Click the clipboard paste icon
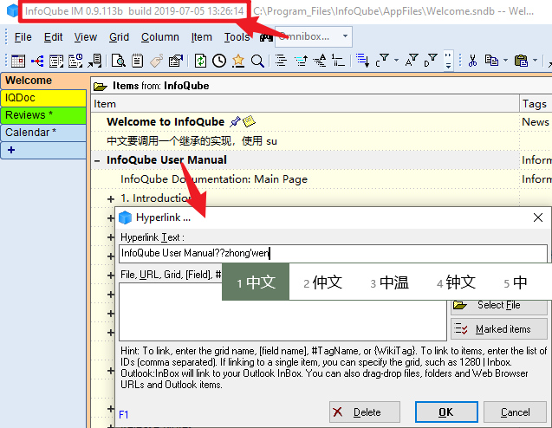The width and height of the screenshot is (552, 428). click(521, 61)
